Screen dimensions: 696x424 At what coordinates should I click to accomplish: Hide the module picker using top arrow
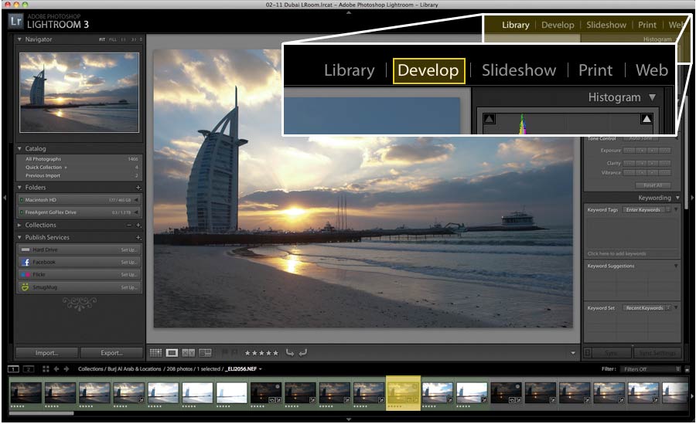click(349, 12)
